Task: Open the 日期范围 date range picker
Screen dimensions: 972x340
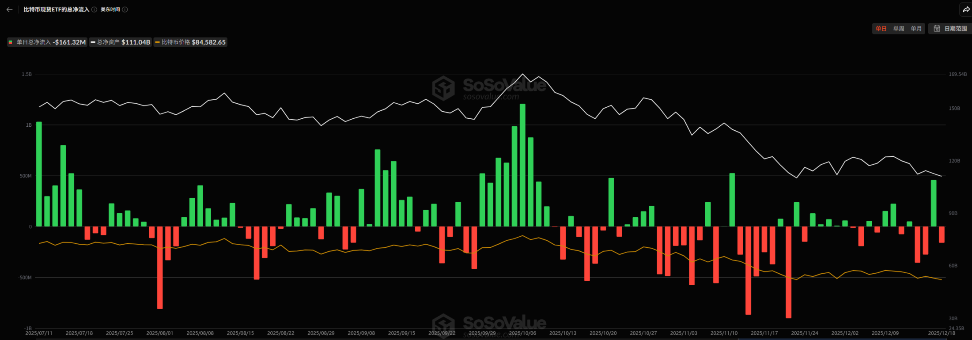Action: [x=950, y=29]
